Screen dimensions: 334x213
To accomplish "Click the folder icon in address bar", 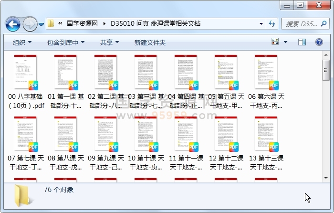I will click(x=51, y=23).
